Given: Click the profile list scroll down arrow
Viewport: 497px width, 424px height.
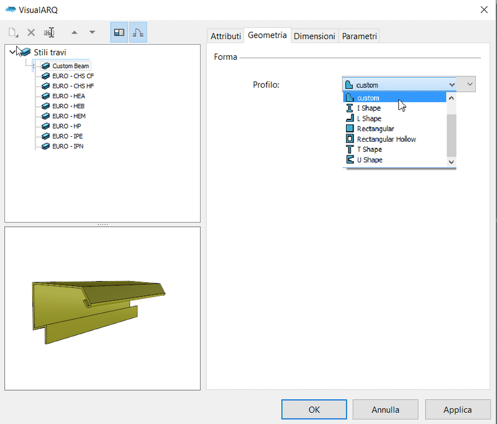Looking at the screenshot, I should point(452,162).
